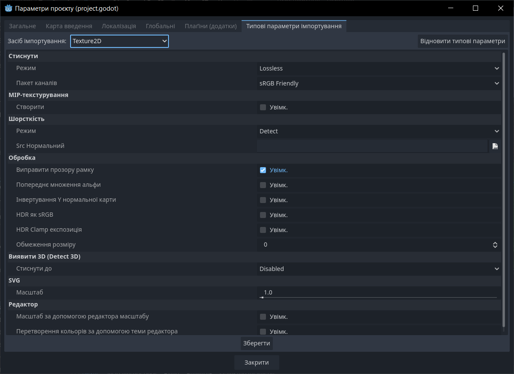Image resolution: width=514 pixels, height=374 pixels.
Task: Open the Стиснути до Disabled dropdown
Action: click(x=379, y=269)
